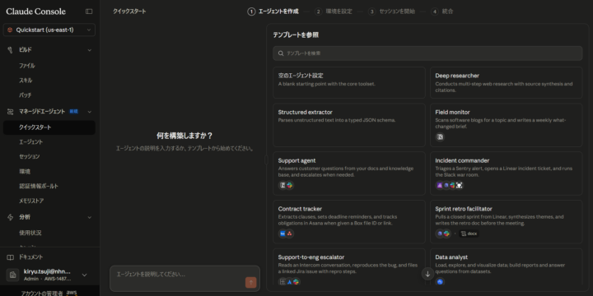Collapse the sidebar with the panel icon

coord(89,12)
